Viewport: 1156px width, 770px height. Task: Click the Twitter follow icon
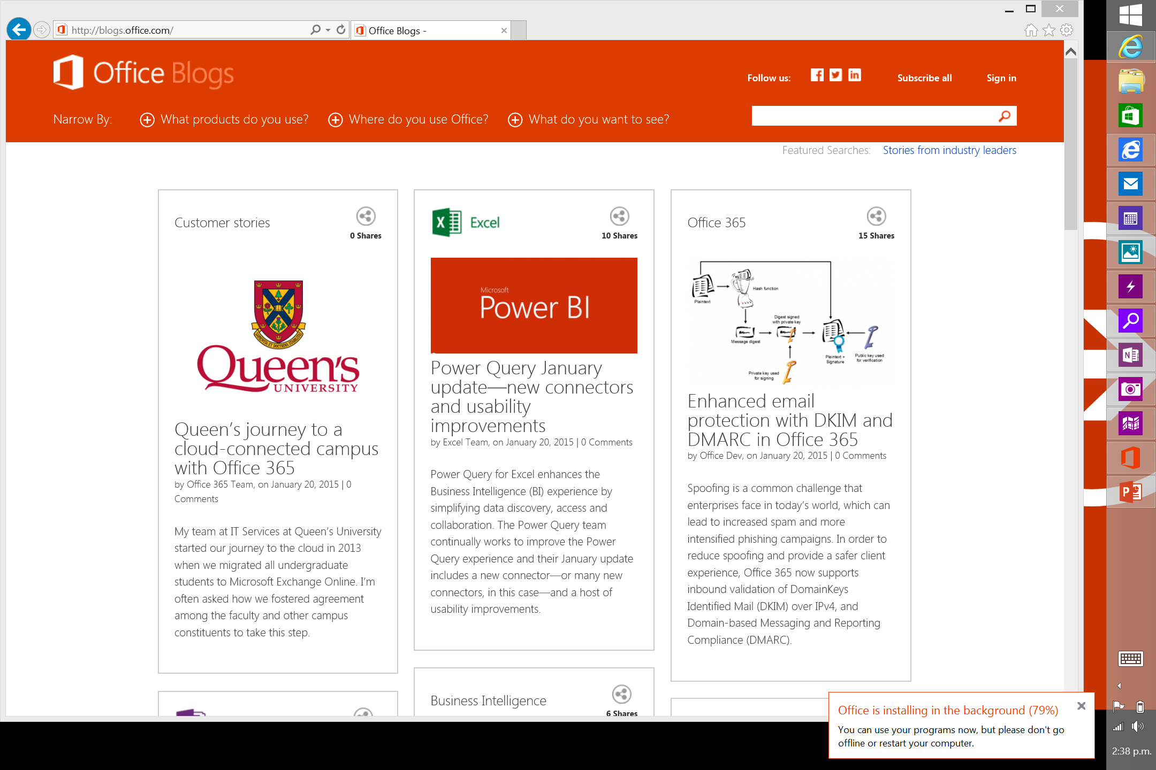[x=835, y=75]
